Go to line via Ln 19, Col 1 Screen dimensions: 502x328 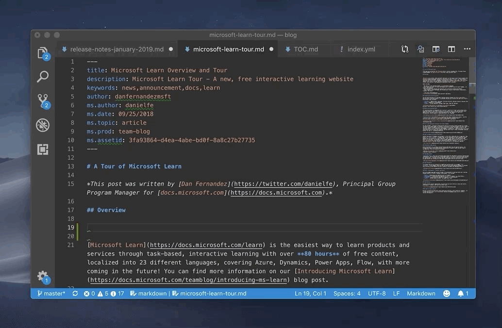tap(310, 294)
